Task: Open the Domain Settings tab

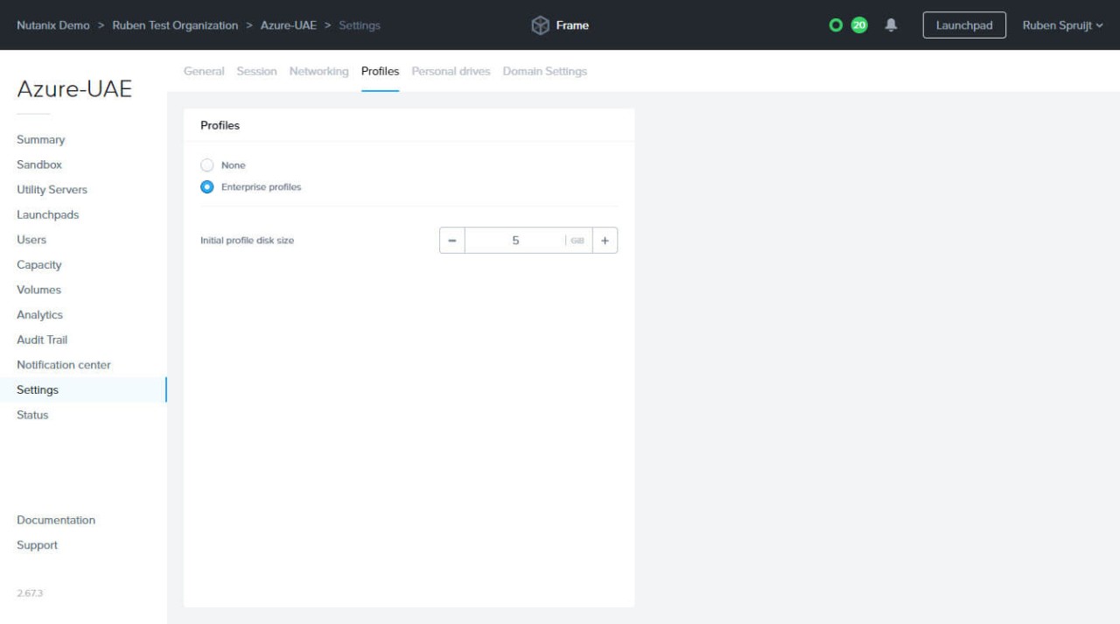Action: [544, 72]
